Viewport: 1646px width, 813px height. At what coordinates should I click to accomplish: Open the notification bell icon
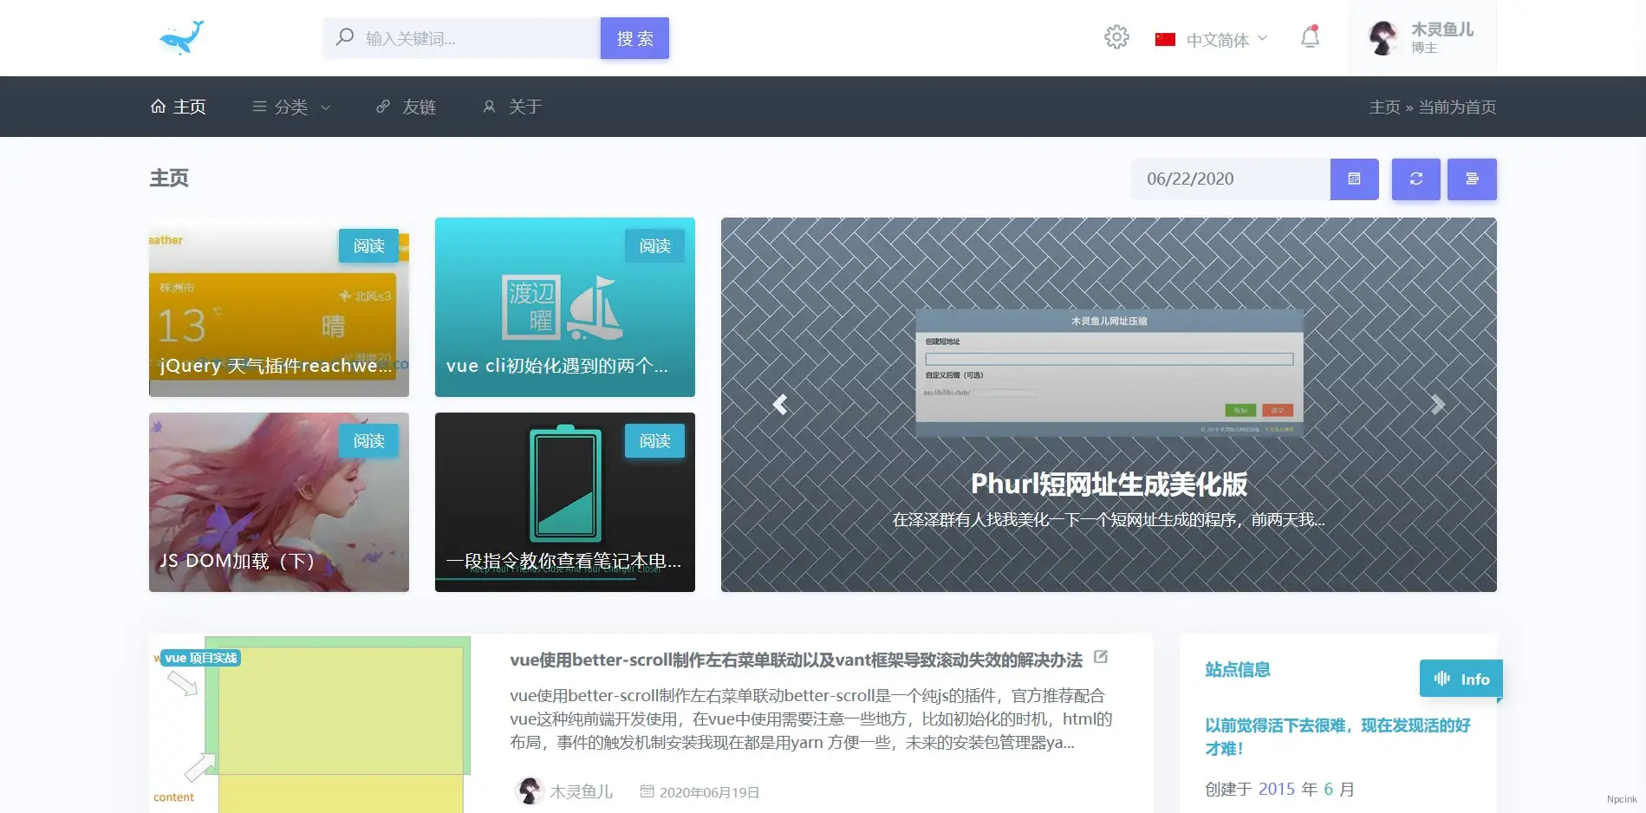click(x=1309, y=37)
